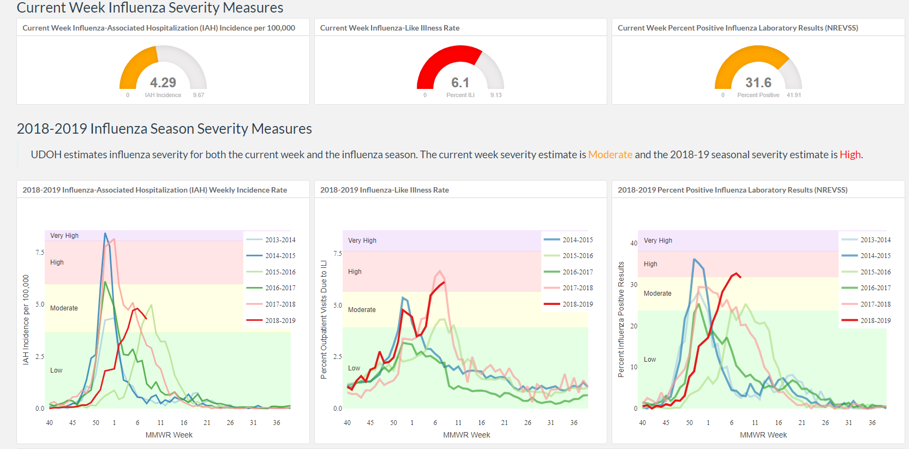Click 'IAH Incidence per 100,000' axis title
The height and width of the screenshot is (449, 909).
pos(26,320)
